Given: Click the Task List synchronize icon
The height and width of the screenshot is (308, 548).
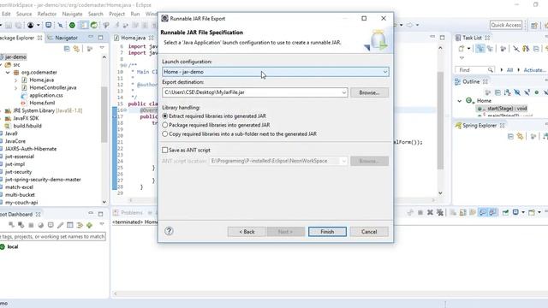Looking at the screenshot, I should tap(526, 49).
